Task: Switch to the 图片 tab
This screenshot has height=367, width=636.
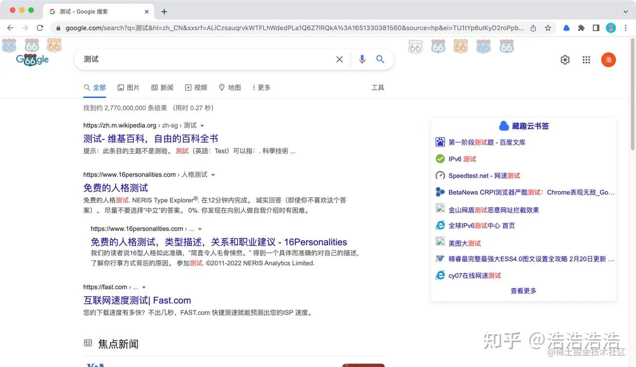Action: [x=128, y=87]
